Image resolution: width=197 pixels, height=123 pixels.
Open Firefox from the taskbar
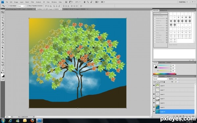click(x=32, y=121)
